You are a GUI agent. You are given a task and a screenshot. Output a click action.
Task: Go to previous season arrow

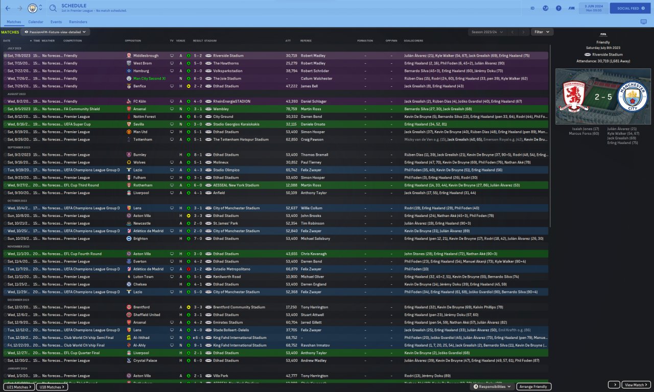point(512,32)
